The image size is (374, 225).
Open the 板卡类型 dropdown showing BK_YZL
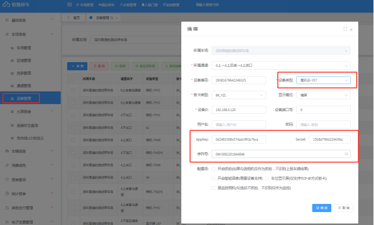coord(239,95)
